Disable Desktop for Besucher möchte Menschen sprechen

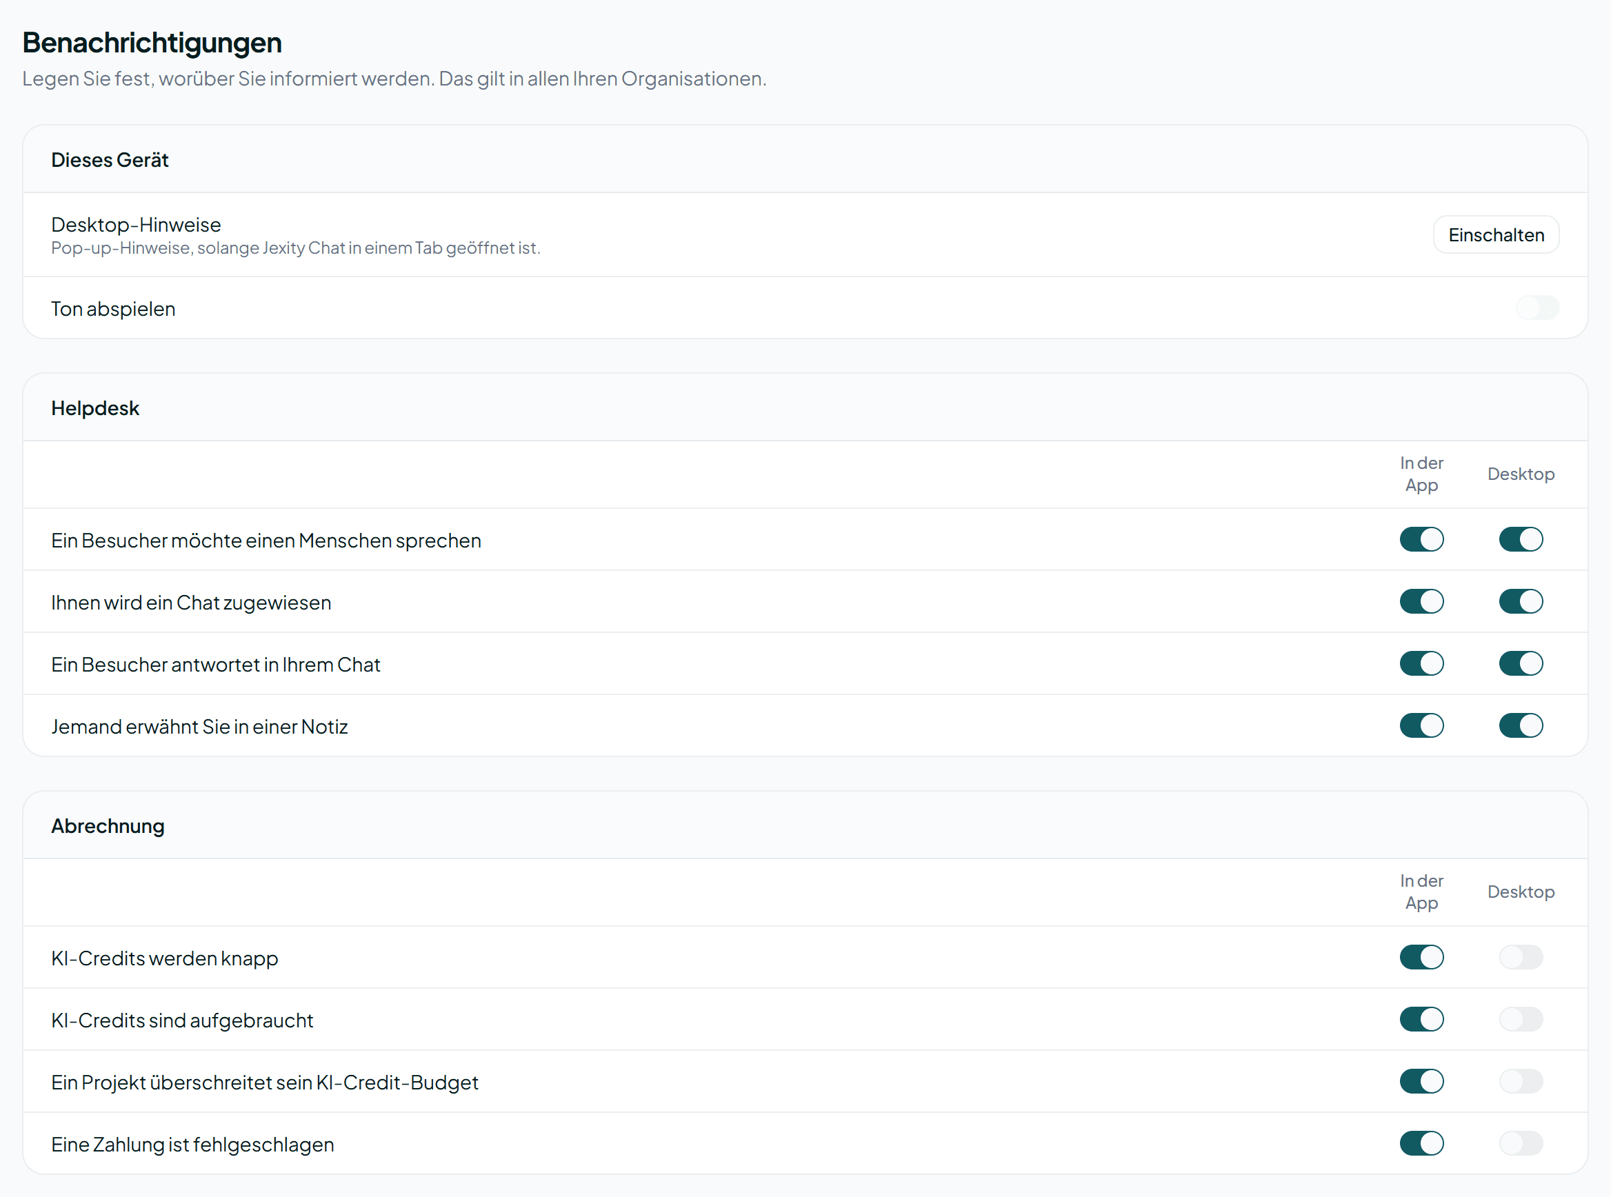[1521, 540]
